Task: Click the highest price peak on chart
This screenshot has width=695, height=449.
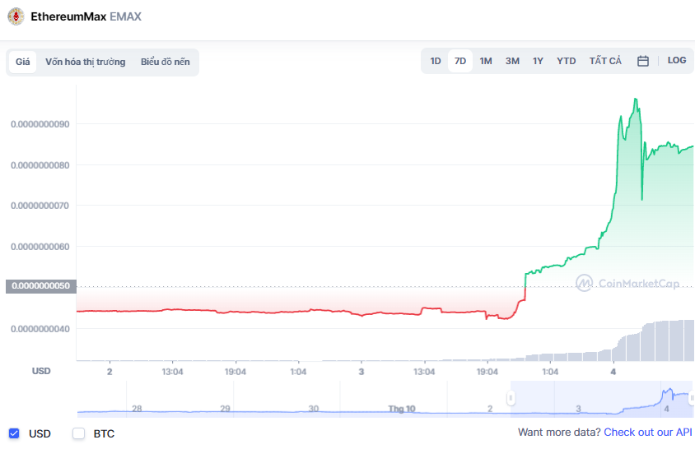Action: (636, 99)
